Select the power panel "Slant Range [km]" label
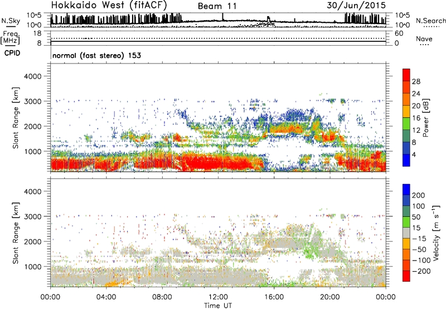 (x=16, y=118)
